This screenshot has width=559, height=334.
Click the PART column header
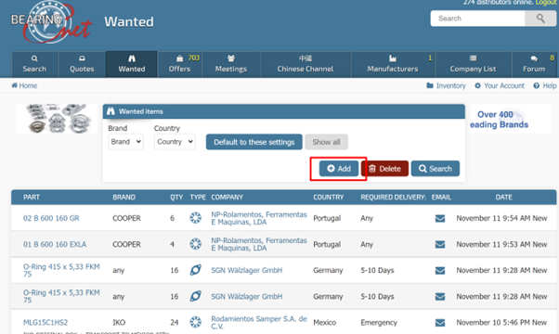coord(32,198)
